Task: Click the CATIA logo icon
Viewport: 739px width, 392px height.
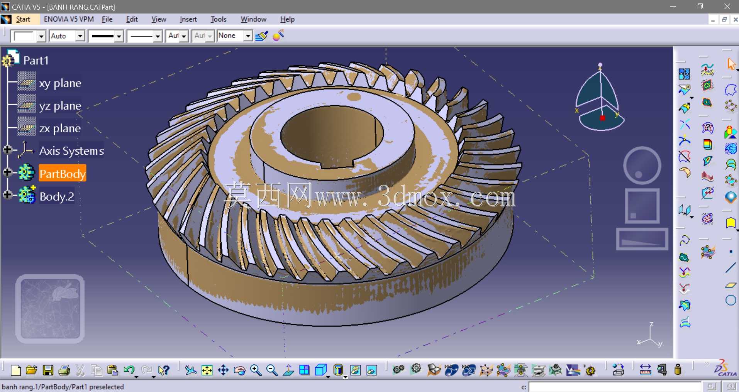Action: coord(725,368)
